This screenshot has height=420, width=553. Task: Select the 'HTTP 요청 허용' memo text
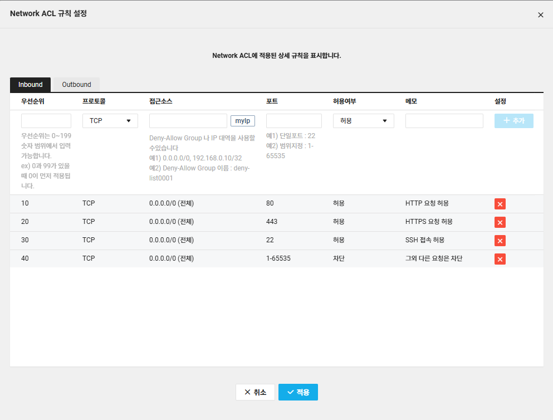[x=427, y=203]
